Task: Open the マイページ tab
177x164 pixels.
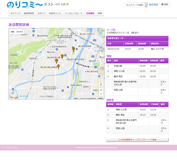Action: [15, 13]
